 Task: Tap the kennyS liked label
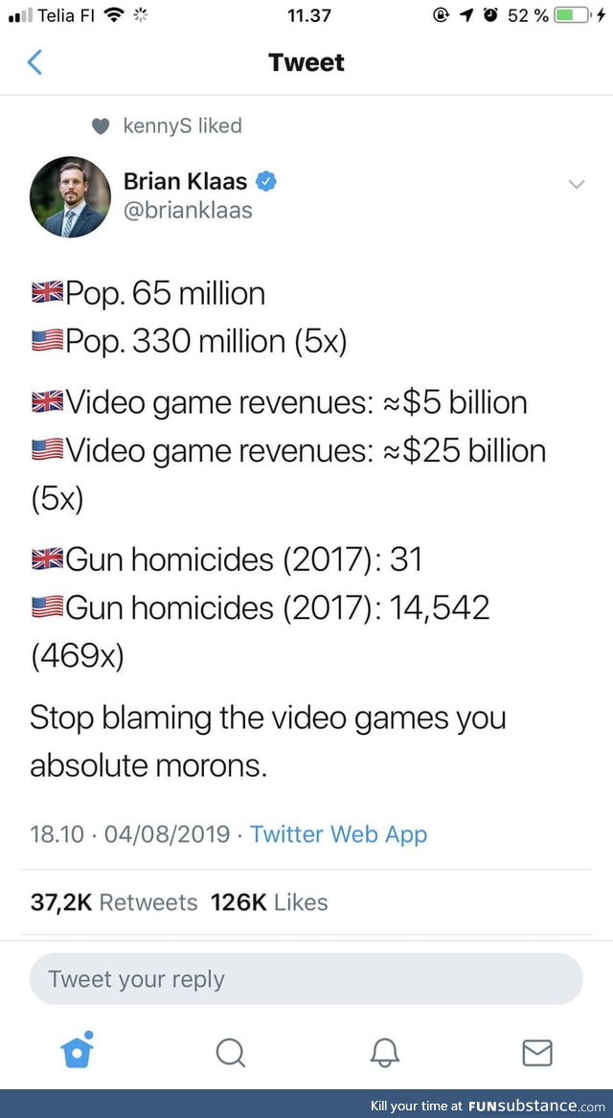(183, 126)
